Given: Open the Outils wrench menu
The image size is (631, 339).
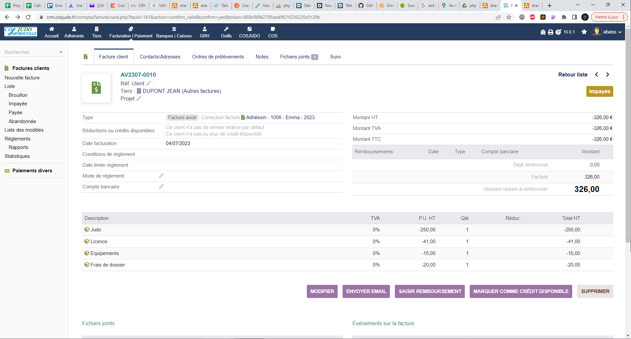Looking at the screenshot, I should [226, 32].
